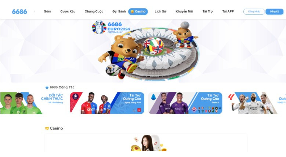The image size is (286, 157).
Task: Click the Premier League badge on sponsor banner
Action: coord(75,96)
